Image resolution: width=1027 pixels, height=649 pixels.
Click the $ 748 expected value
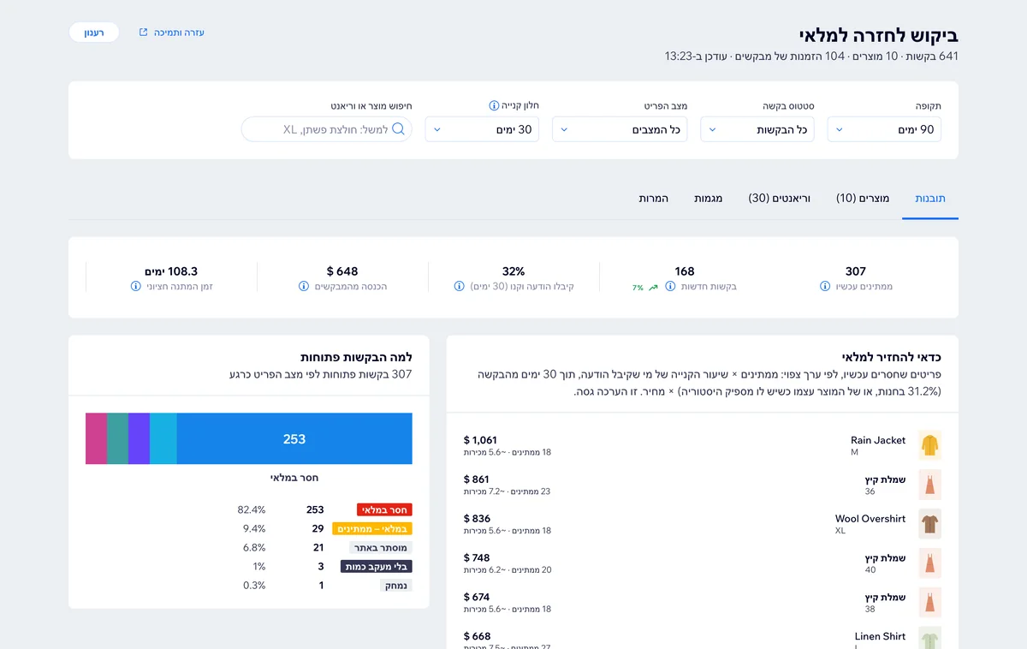pyautogui.click(x=477, y=558)
